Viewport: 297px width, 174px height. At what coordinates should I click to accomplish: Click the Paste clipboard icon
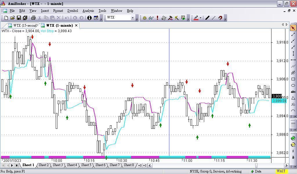(52, 18)
